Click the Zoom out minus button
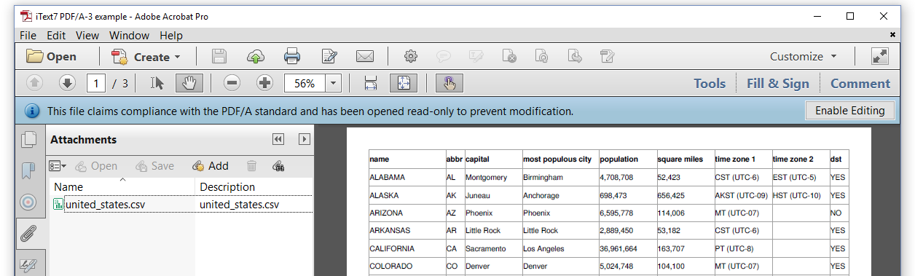Viewport: 915px width, 276px height. 232,83
